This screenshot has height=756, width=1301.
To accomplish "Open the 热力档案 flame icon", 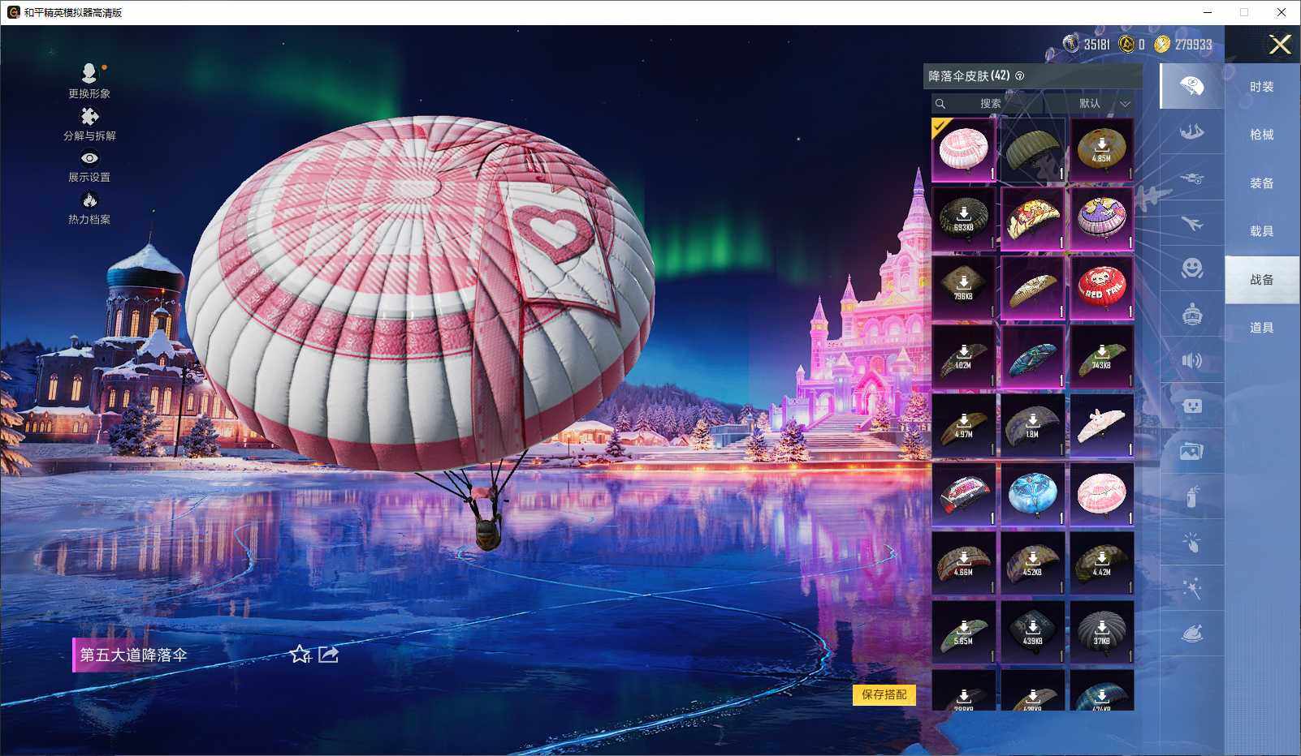I will click(89, 207).
